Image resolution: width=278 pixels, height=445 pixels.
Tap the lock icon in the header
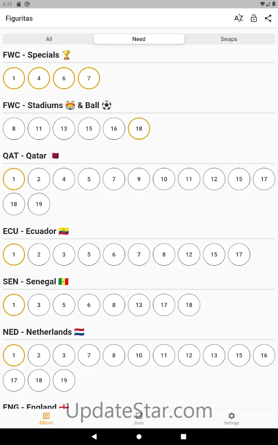(254, 18)
